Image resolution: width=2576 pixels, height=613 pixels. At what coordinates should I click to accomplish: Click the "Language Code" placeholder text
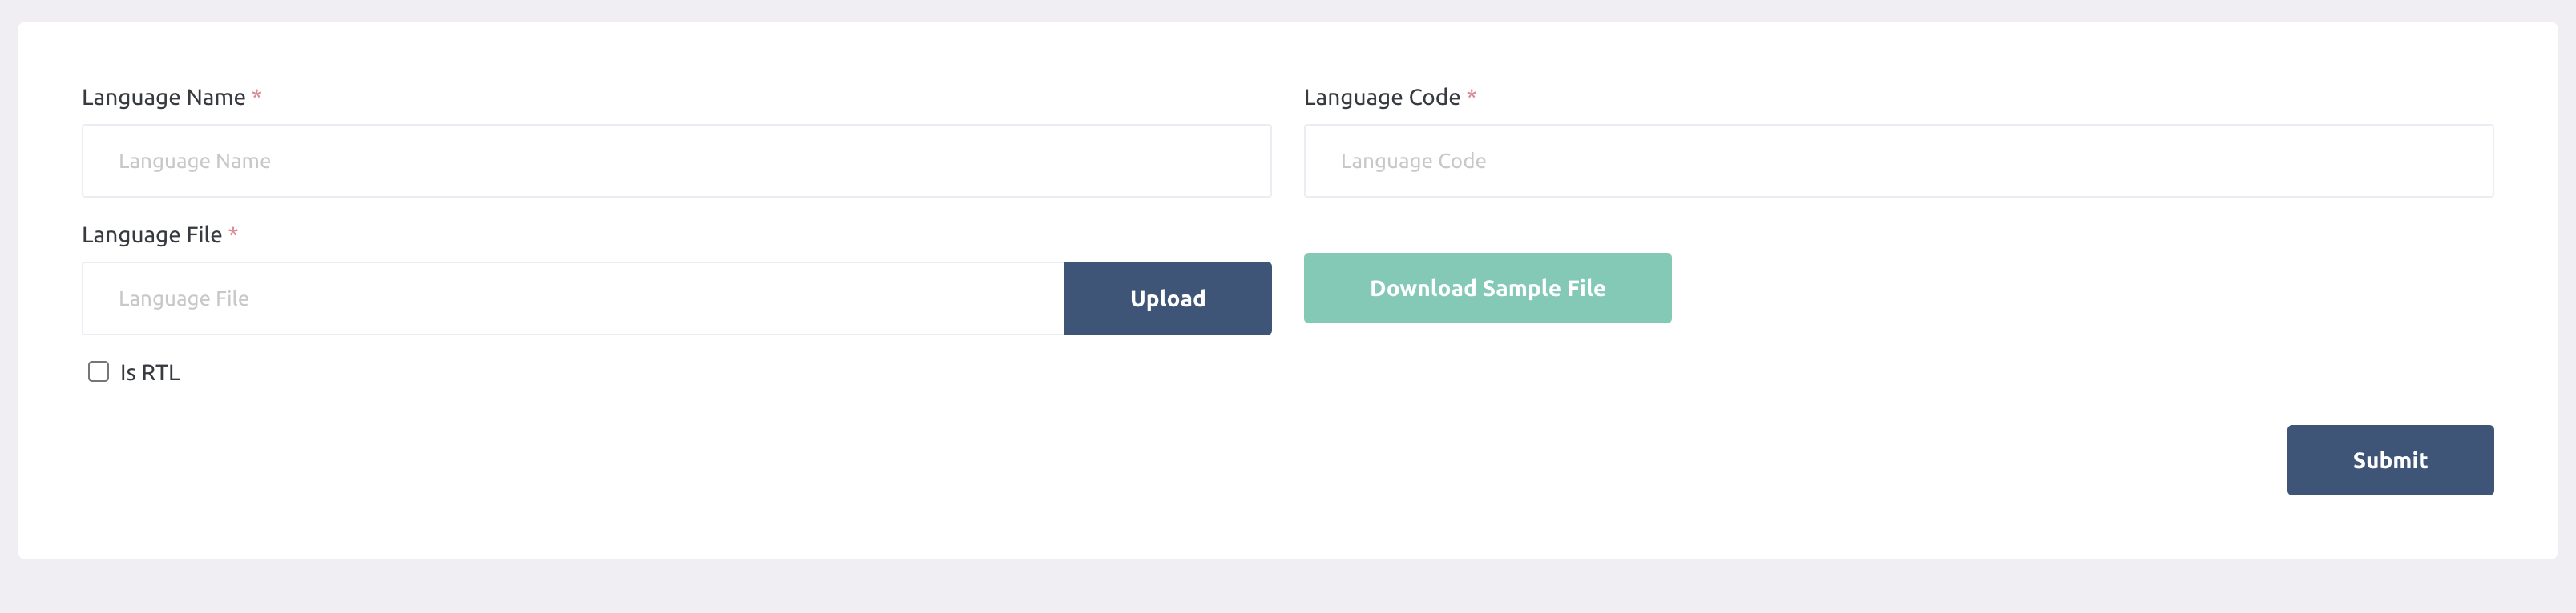point(1412,162)
